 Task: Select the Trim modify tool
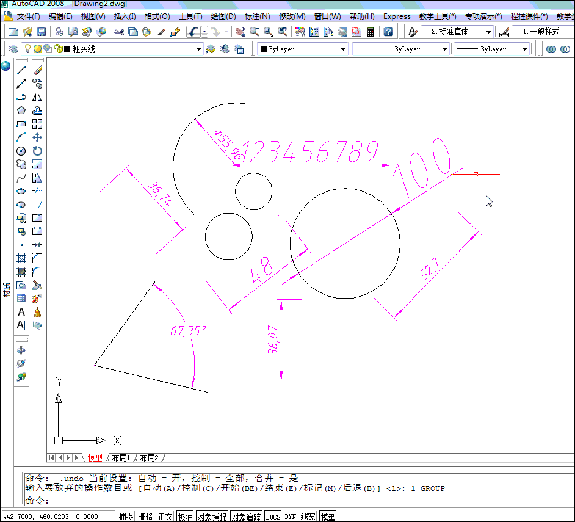tap(37, 191)
